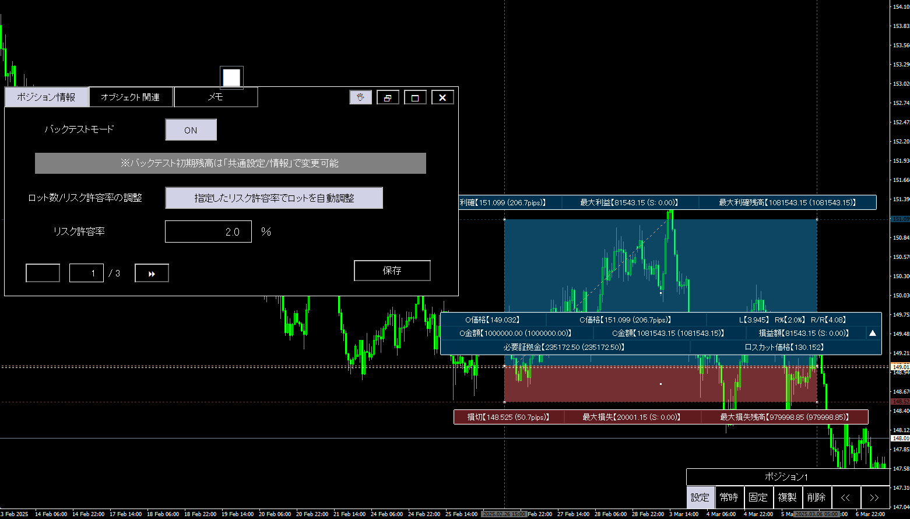
Task: Go to next position with >> button
Action: click(874, 497)
